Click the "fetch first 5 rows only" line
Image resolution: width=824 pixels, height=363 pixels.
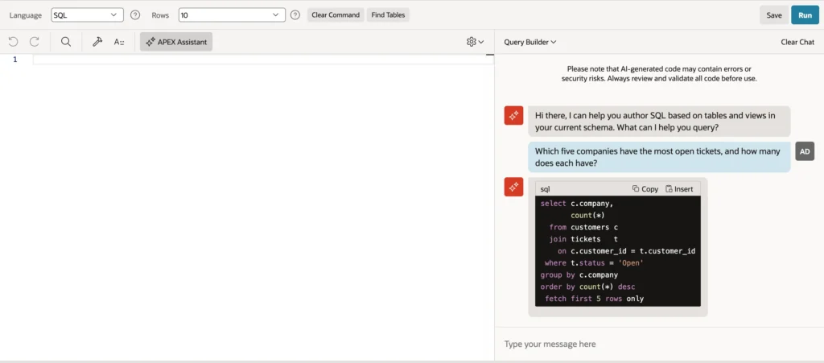point(595,299)
